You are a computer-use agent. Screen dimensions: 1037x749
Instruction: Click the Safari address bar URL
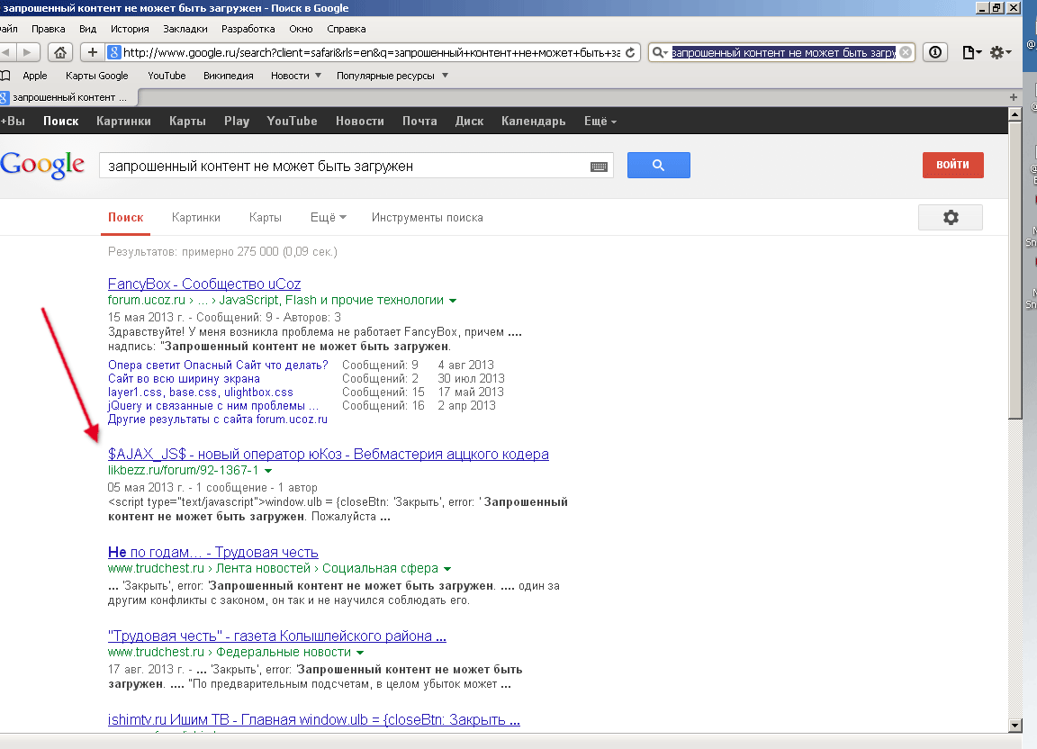[x=372, y=52]
